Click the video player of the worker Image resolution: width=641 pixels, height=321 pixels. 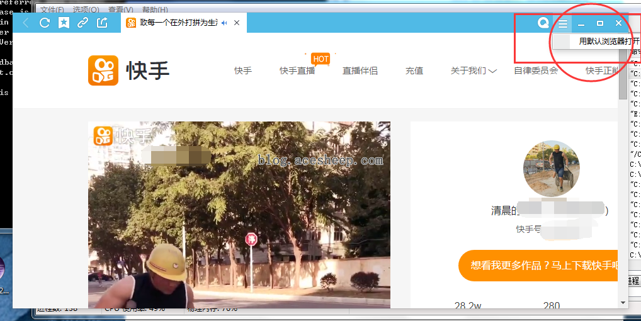tap(239, 215)
